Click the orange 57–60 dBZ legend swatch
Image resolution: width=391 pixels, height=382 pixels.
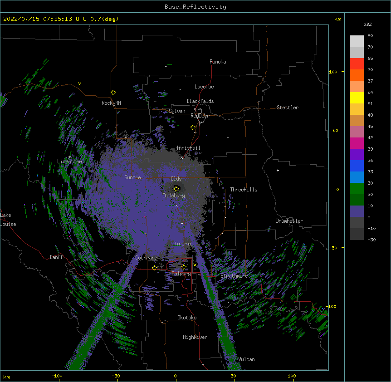pos(357,75)
